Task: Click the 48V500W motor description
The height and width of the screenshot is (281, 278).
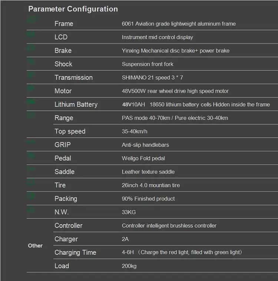Action: point(175,91)
